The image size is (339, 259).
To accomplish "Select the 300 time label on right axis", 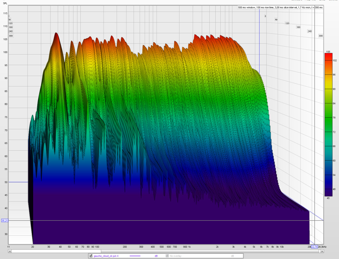I will click(321, 36).
